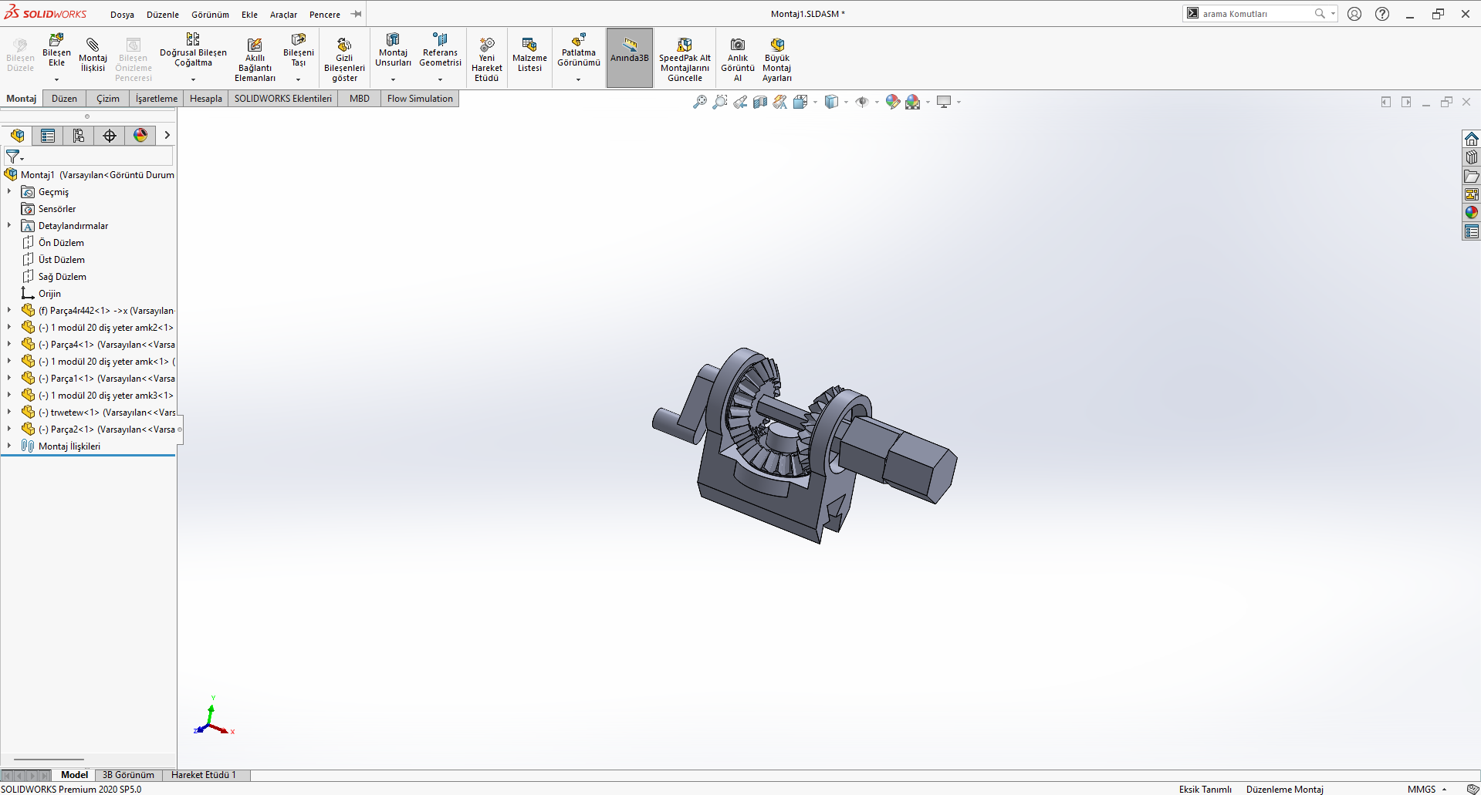Click Gizli Bileşenleri göster icon
This screenshot has height=795, width=1481.
tap(344, 59)
